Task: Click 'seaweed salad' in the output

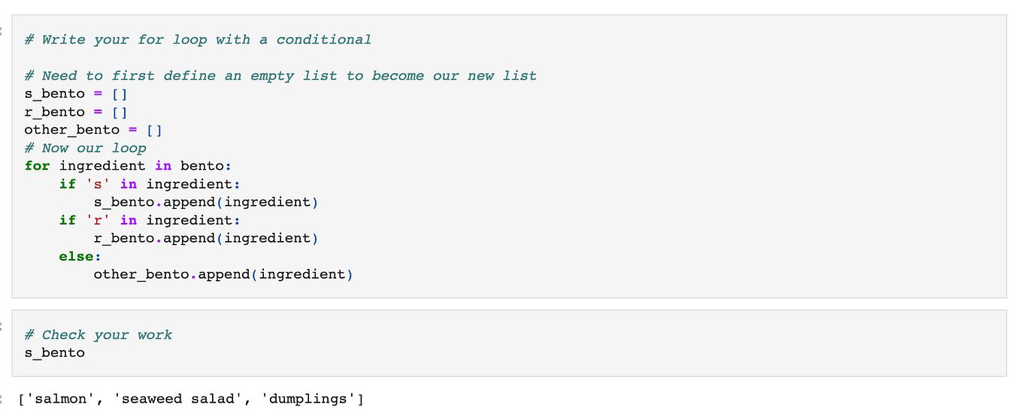Action: coord(178,399)
